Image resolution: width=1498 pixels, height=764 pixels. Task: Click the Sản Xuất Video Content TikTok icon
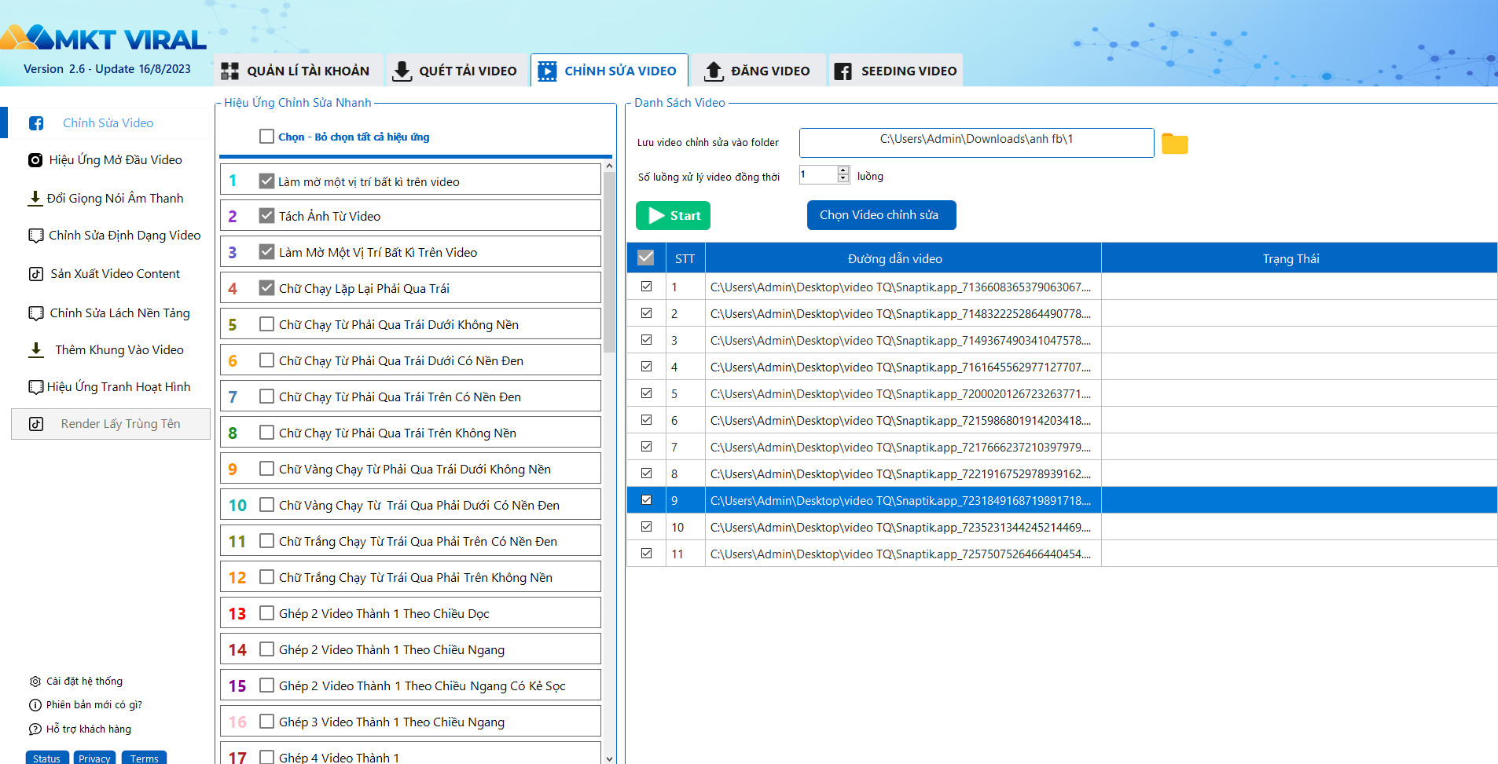pyautogui.click(x=36, y=274)
